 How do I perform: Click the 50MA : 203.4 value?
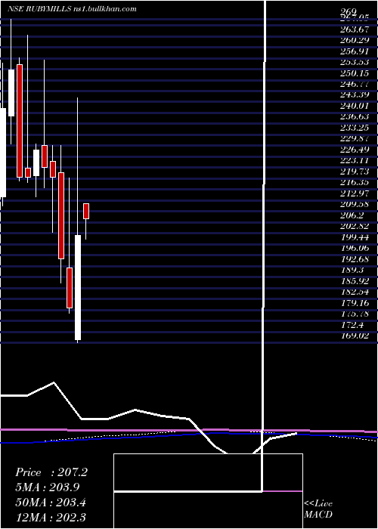click(51, 503)
